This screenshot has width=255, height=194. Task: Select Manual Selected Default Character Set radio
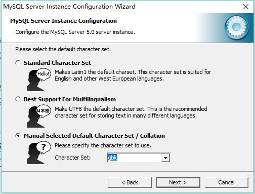tap(18, 136)
